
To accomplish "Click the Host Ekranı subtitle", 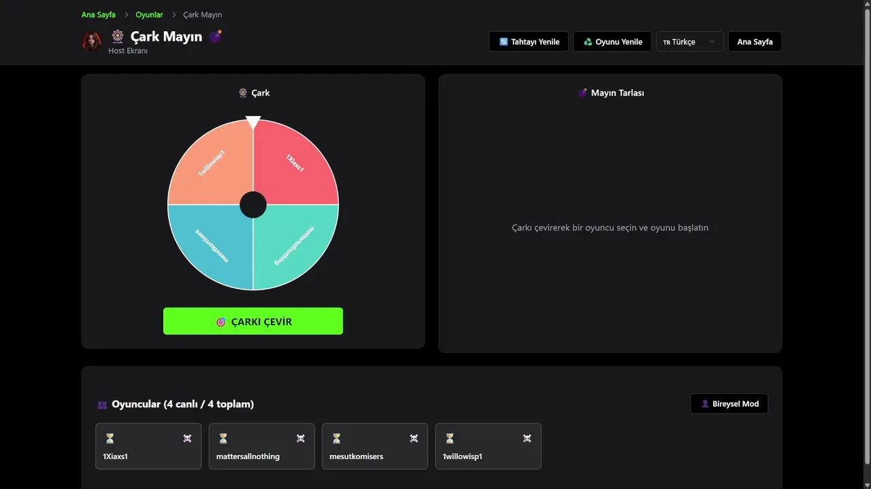I will click(x=128, y=51).
